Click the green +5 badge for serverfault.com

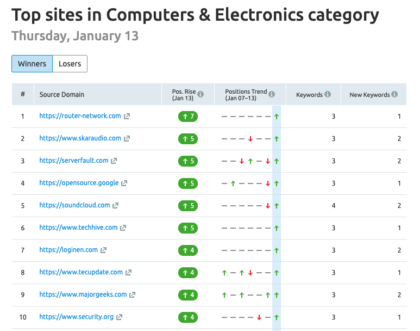point(188,161)
